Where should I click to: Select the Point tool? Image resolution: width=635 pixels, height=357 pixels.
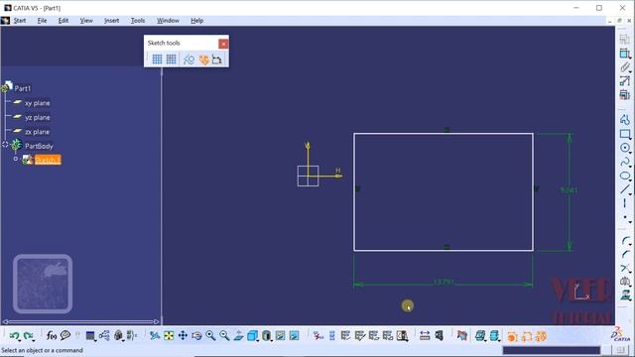[625, 217]
